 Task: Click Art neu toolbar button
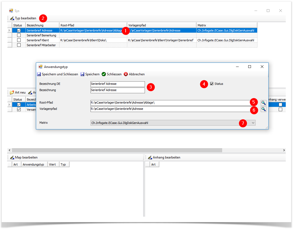pyautogui.click(x=18, y=92)
